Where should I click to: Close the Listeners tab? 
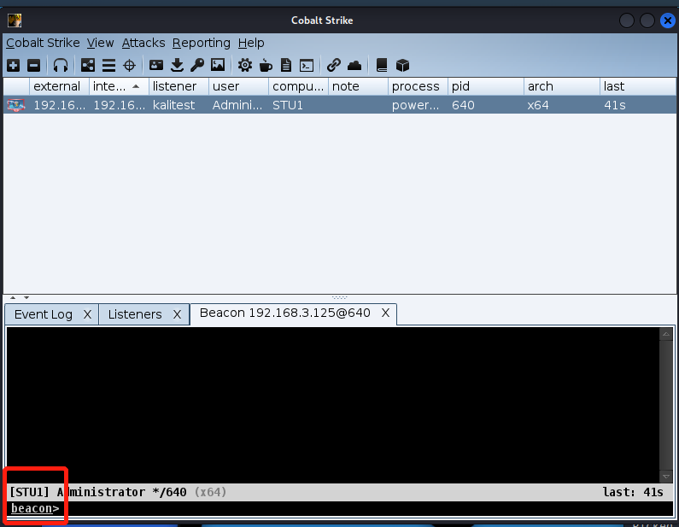(x=177, y=314)
